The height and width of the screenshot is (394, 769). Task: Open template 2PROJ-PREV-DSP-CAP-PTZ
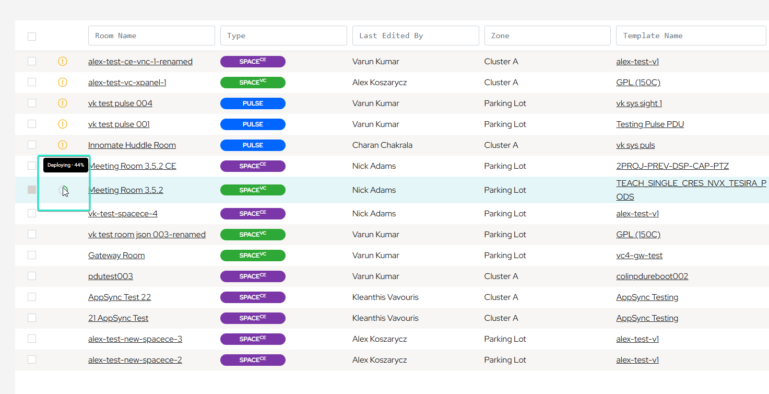coord(672,166)
